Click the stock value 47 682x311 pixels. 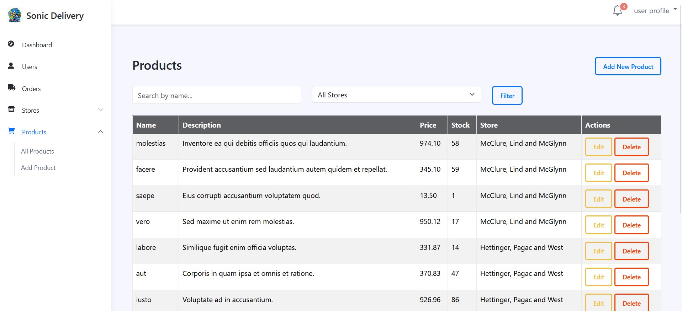(x=455, y=273)
